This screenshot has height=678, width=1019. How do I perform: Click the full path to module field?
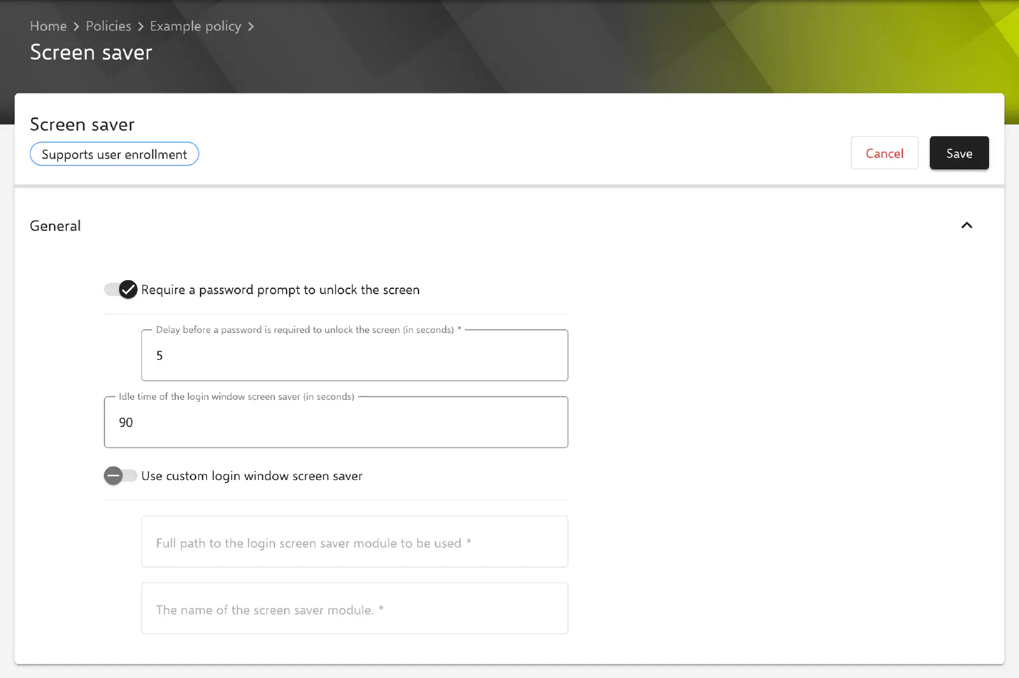355,542
